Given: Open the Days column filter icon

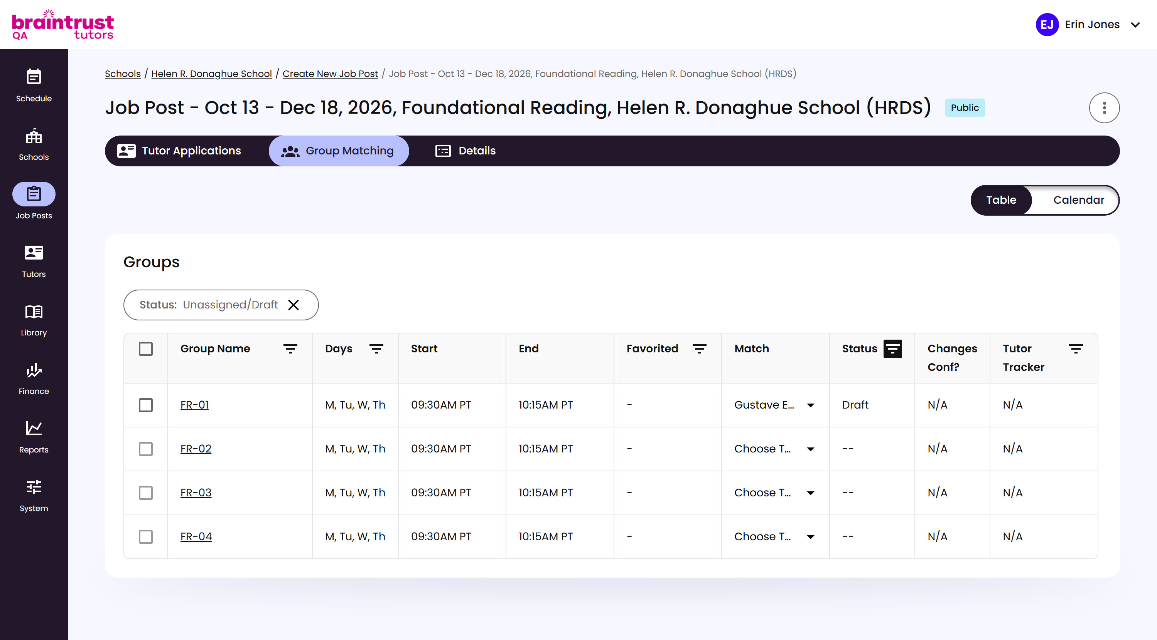Looking at the screenshot, I should (x=376, y=348).
